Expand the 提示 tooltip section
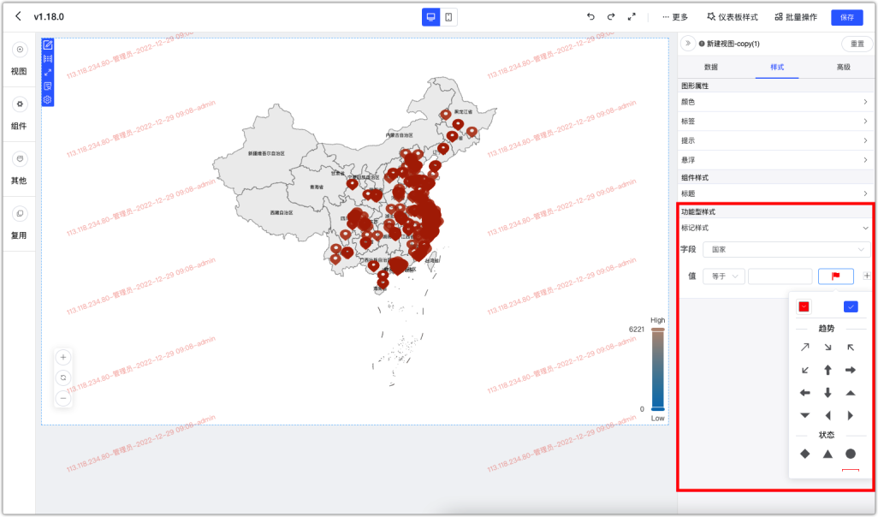 click(775, 140)
